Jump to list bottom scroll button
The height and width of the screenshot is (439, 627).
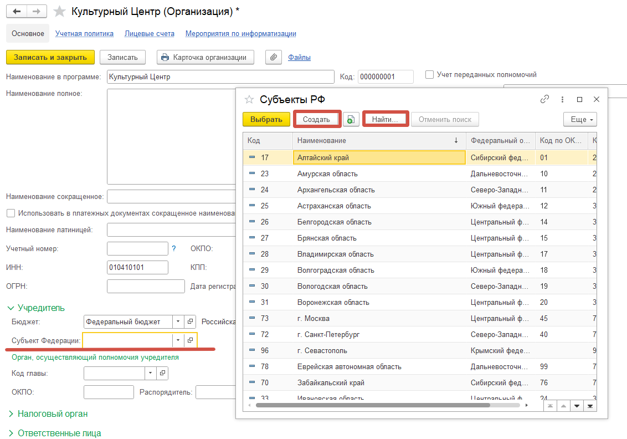(x=590, y=406)
